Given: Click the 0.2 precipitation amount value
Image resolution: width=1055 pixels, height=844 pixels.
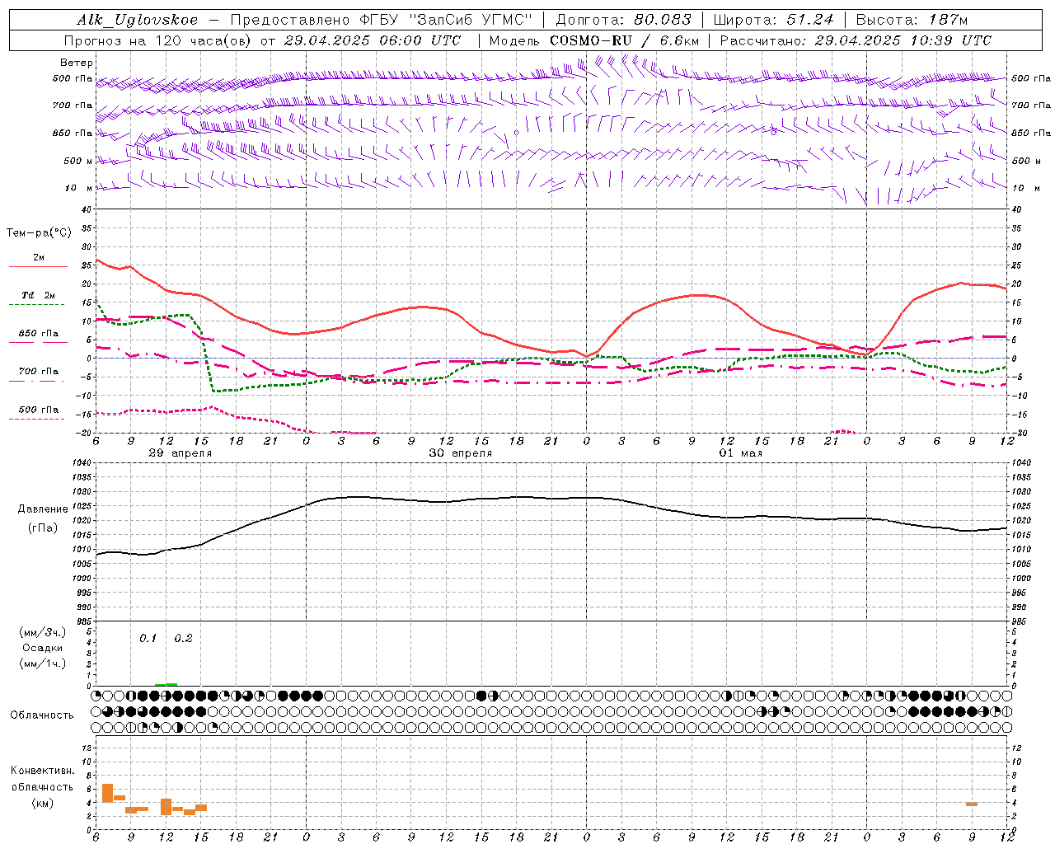Looking at the screenshot, I should point(183,638).
